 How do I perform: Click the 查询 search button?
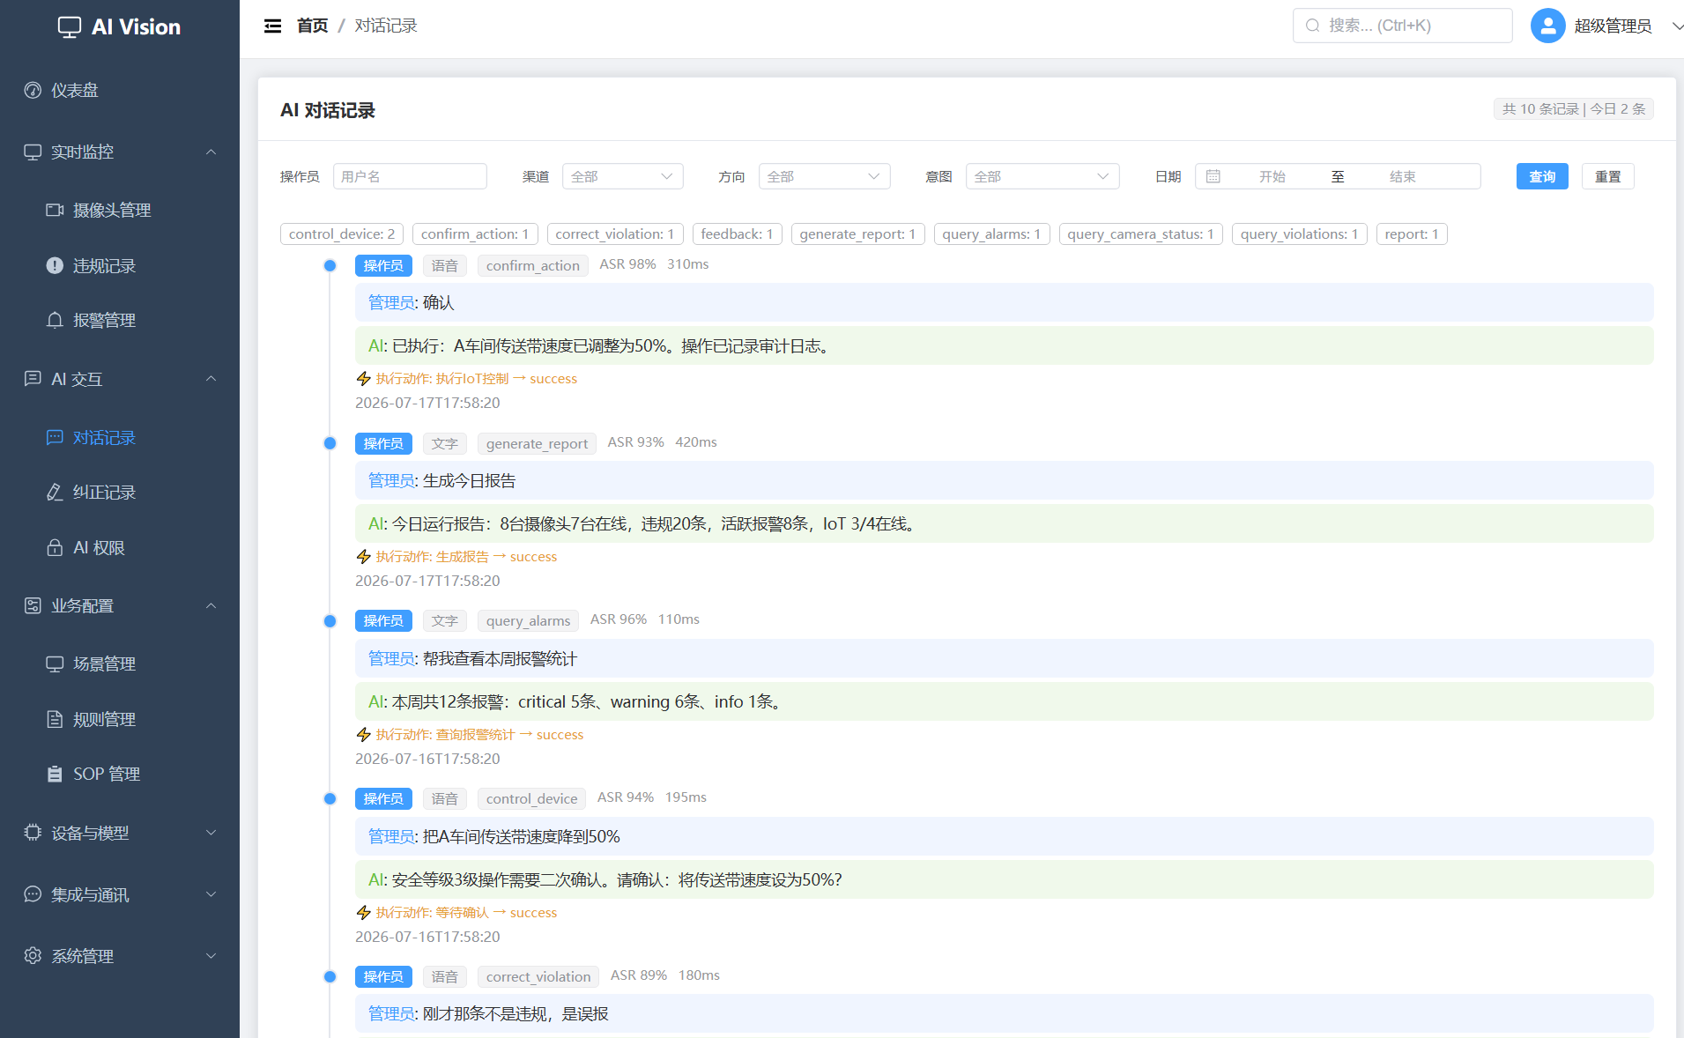point(1542,176)
